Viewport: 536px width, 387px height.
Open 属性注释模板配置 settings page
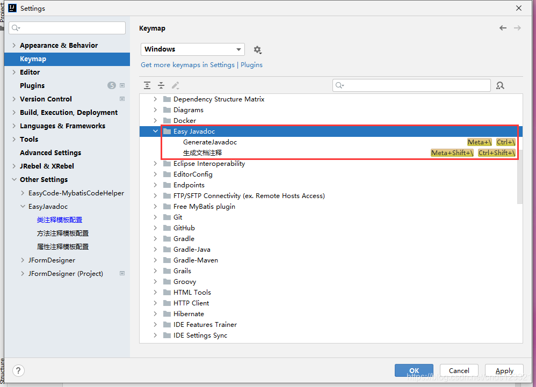pyautogui.click(x=63, y=246)
